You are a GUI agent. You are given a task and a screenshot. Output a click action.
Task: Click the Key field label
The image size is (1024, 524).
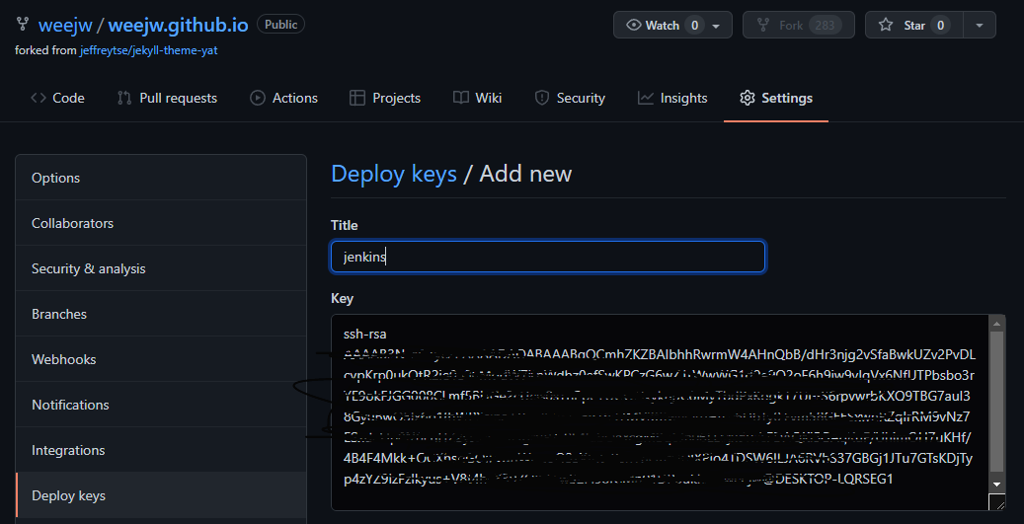point(343,298)
